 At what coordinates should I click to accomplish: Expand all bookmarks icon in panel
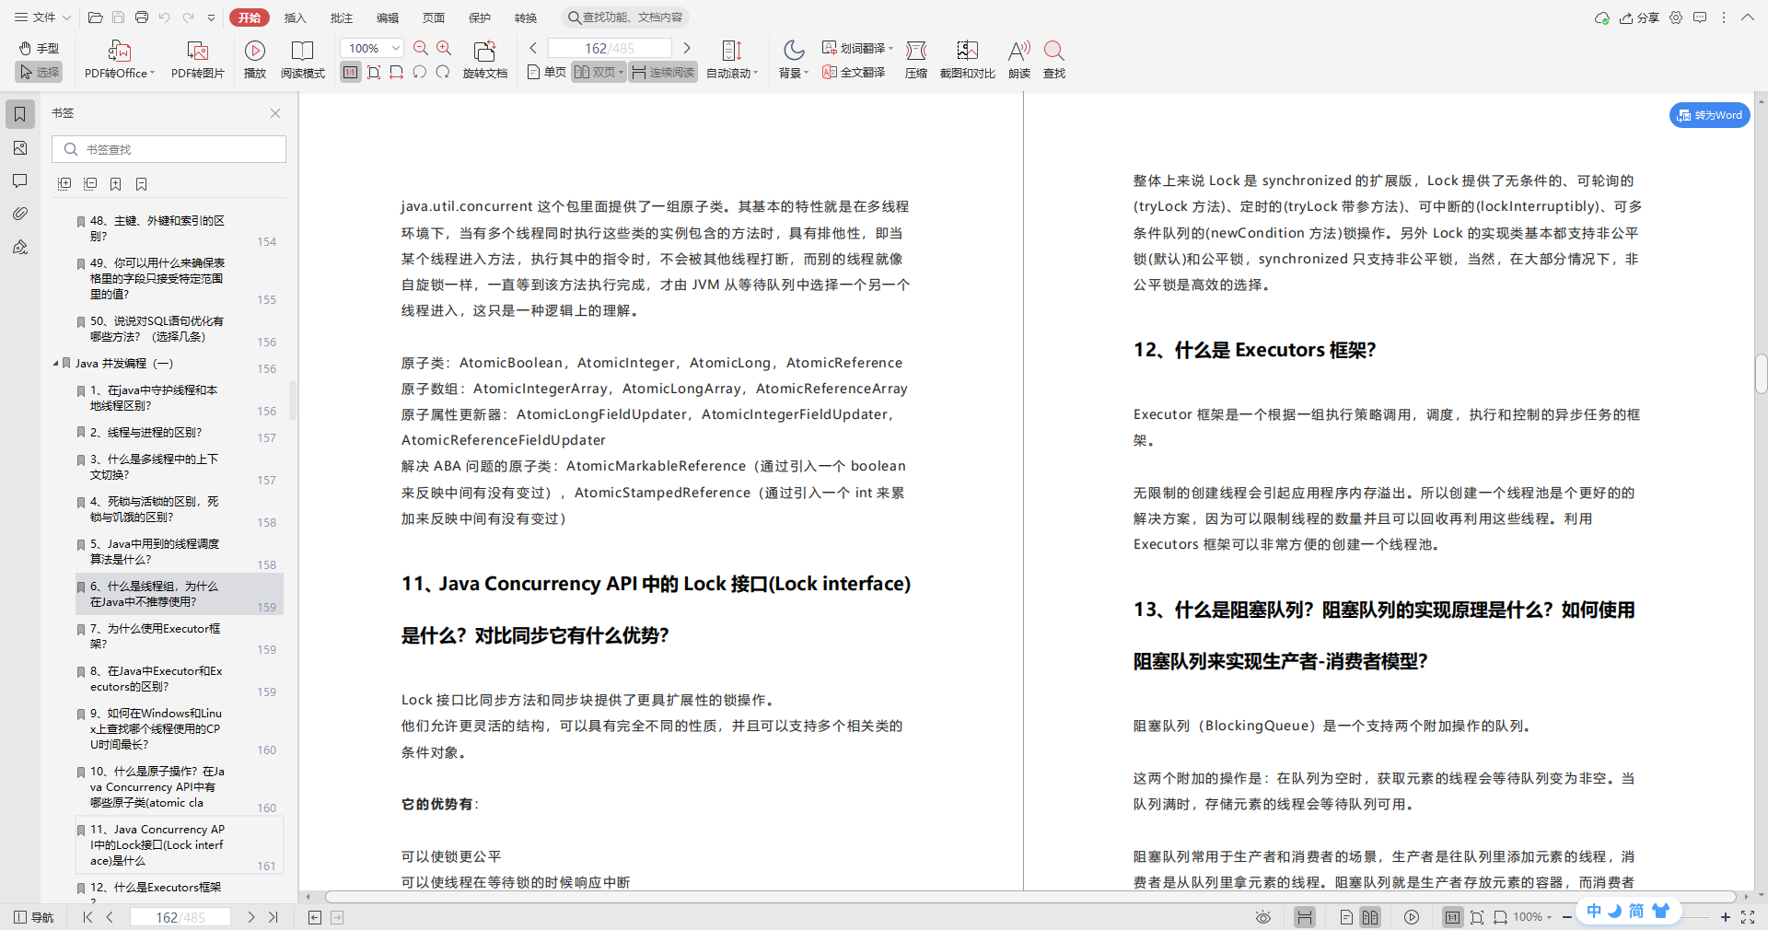tap(64, 184)
